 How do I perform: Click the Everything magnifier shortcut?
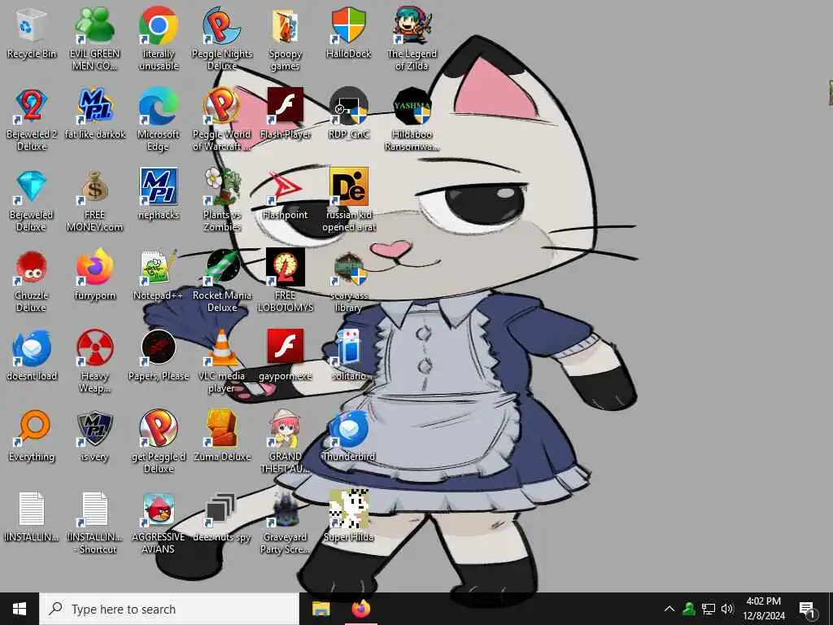click(x=32, y=429)
